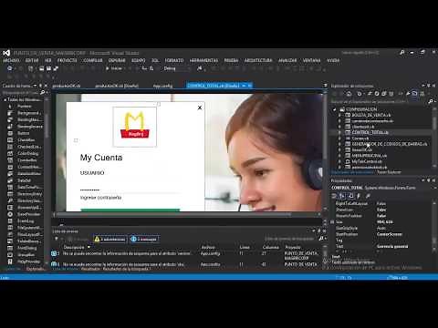Start debugging with the Iniciar button
This screenshot has height=328, width=438.
pyautogui.click(x=114, y=68)
